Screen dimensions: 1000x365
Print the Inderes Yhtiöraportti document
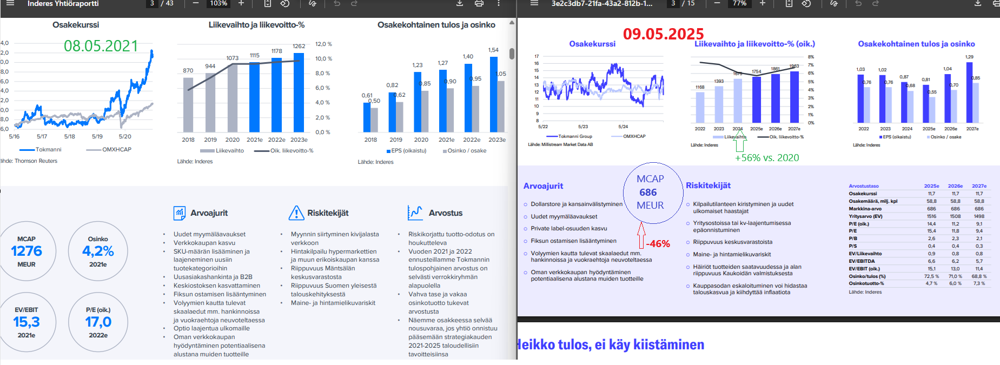point(479,3)
